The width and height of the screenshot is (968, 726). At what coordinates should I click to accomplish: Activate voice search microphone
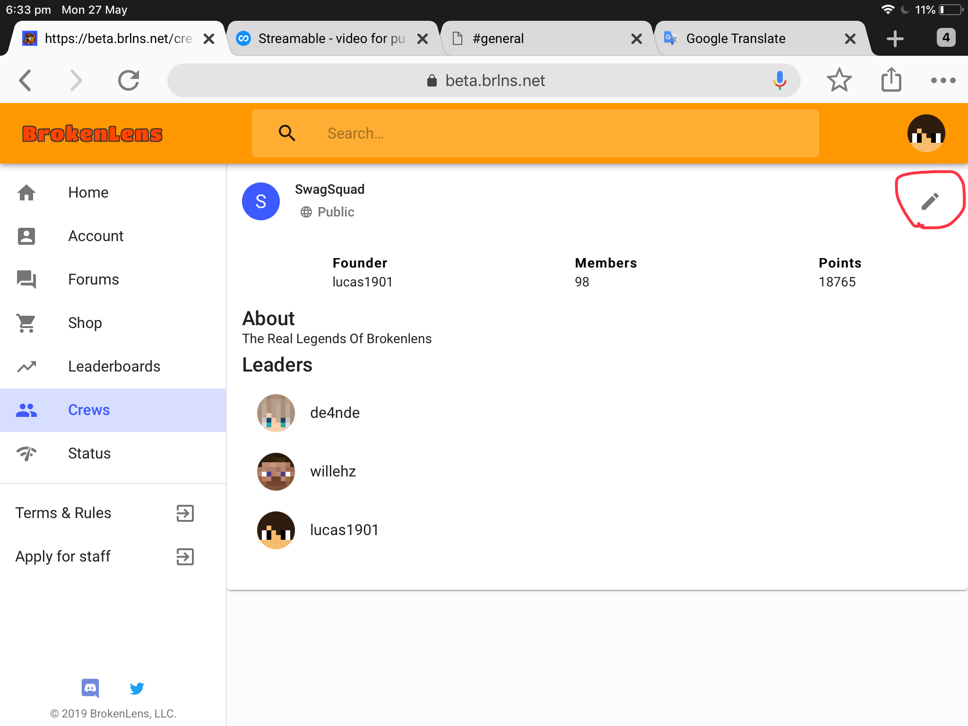coord(779,80)
